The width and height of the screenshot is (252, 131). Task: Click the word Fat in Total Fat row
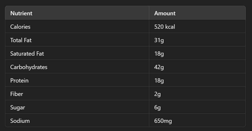pyautogui.click(x=28, y=40)
